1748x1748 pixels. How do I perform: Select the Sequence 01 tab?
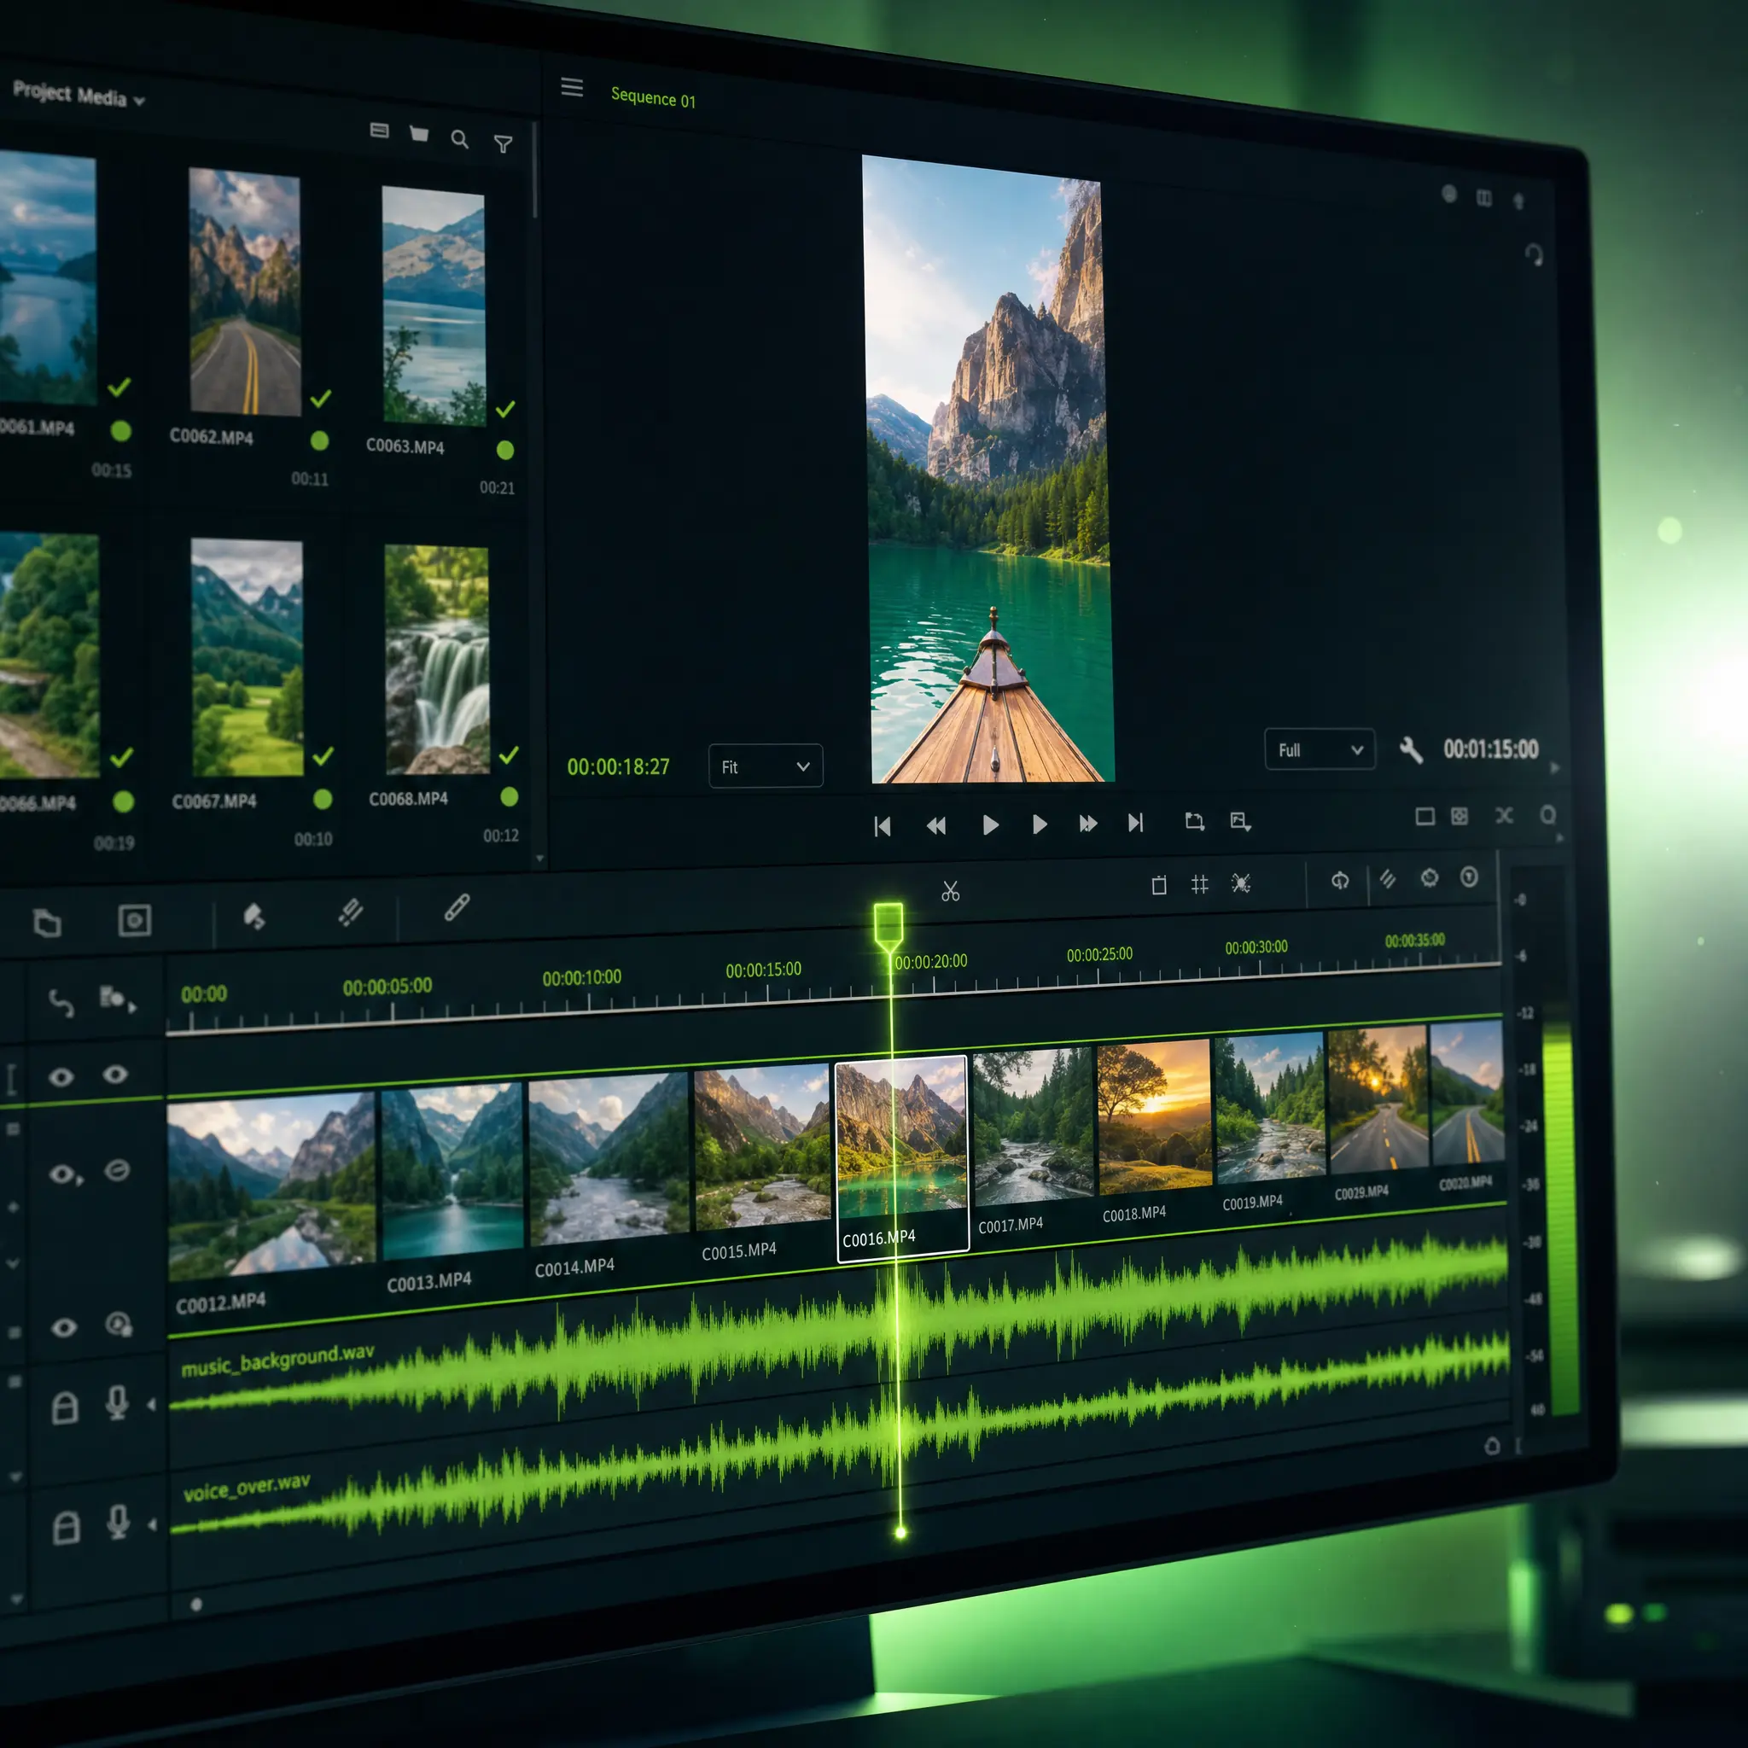coord(653,97)
